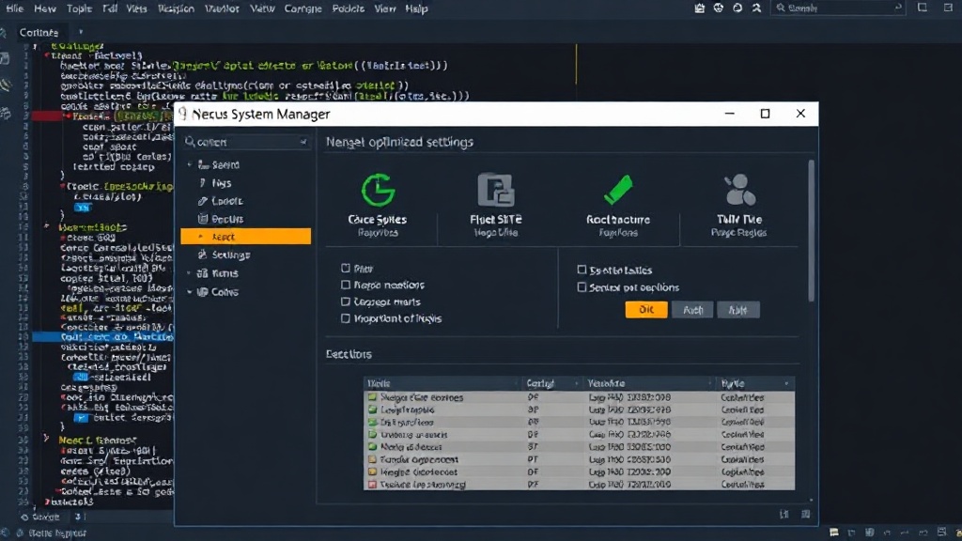962x541 pixels.
Task: Open the 'Hle' menu in the editor menu bar
Action: click(15, 8)
